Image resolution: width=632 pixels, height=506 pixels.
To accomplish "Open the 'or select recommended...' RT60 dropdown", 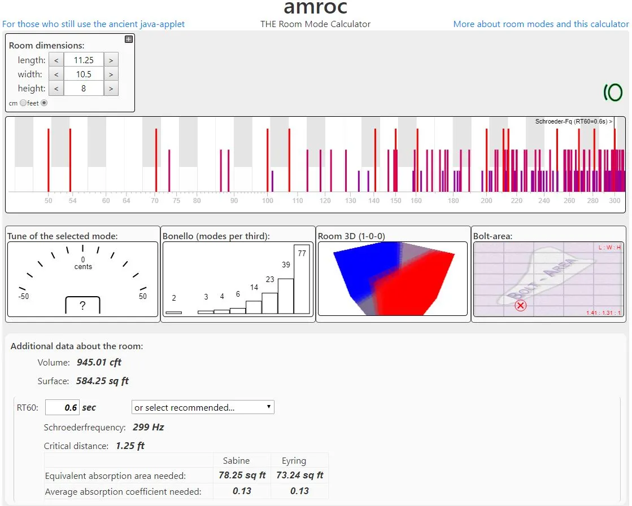I will pos(203,407).
